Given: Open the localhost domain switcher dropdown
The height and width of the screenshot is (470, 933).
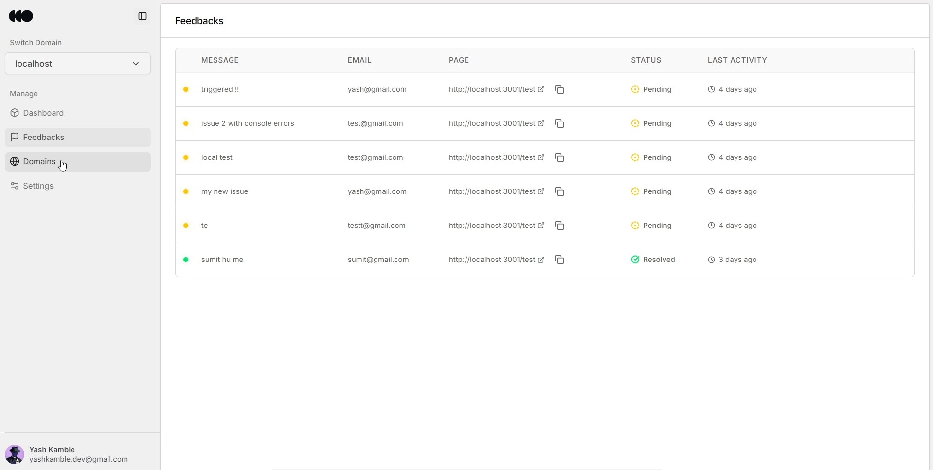Looking at the screenshot, I should click(x=78, y=64).
